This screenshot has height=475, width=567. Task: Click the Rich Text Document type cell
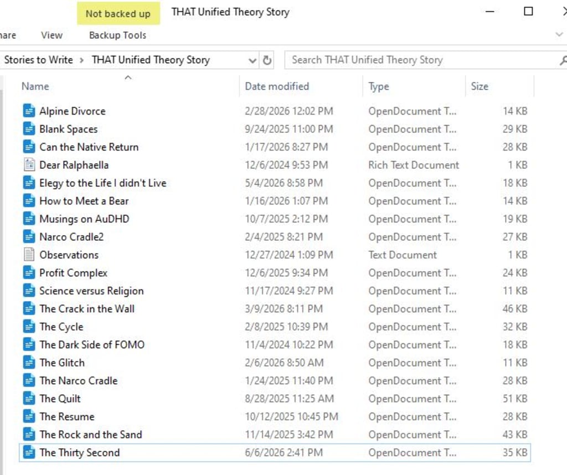coord(414,165)
